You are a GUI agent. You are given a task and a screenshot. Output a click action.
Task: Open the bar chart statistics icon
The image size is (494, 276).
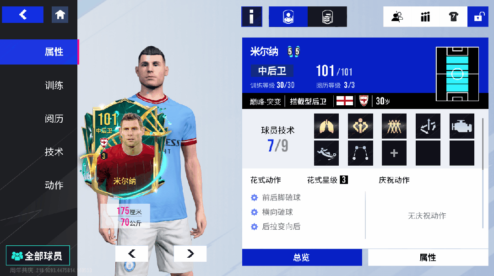click(x=425, y=16)
